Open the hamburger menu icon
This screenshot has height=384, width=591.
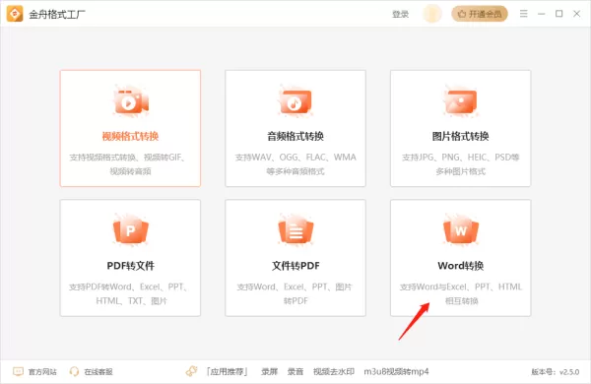coord(524,14)
